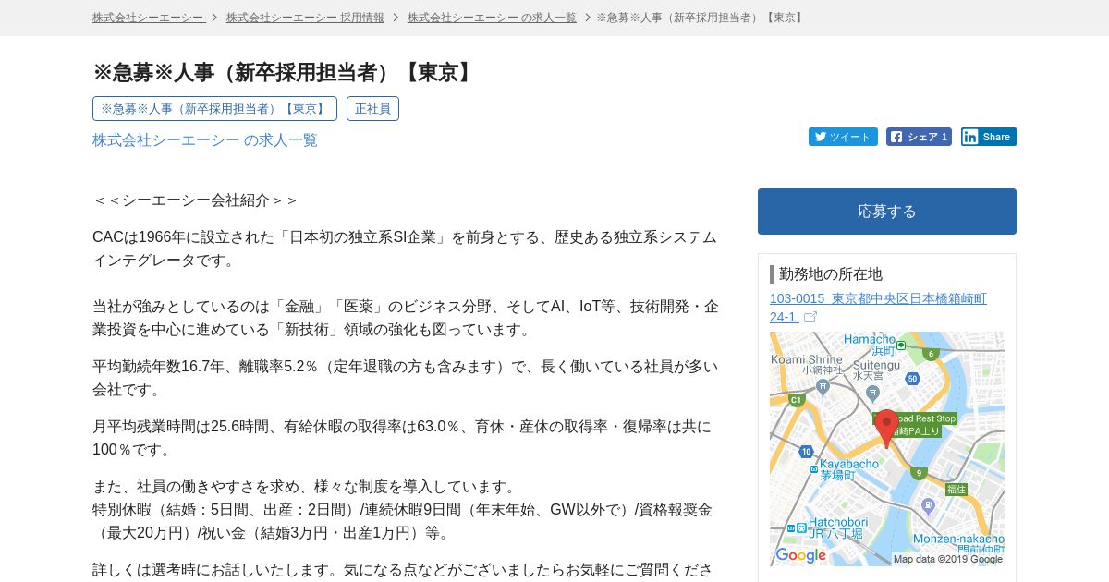Open the blue 株式会社シーエーシー の求人一覧 link
The image size is (1109, 582).
tap(205, 140)
